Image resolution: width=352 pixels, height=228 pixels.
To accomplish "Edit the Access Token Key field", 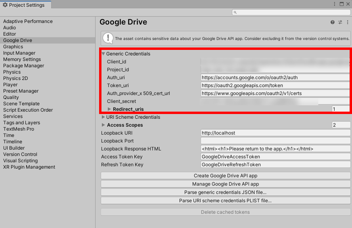I will pos(275,156).
